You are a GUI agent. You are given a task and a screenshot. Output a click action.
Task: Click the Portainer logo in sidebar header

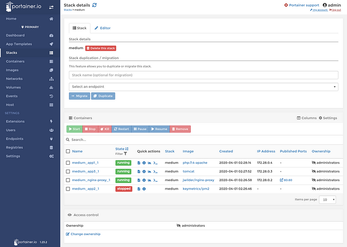tap(23, 6)
